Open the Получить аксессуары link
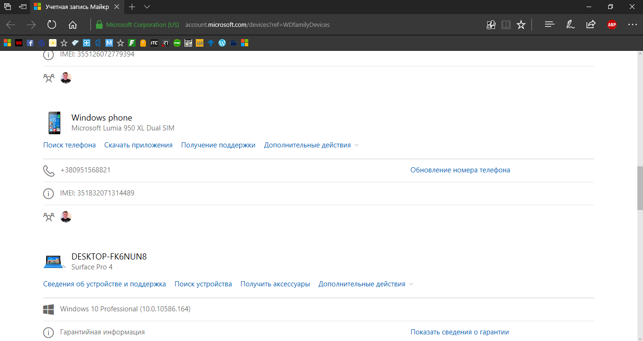 pyautogui.click(x=275, y=284)
